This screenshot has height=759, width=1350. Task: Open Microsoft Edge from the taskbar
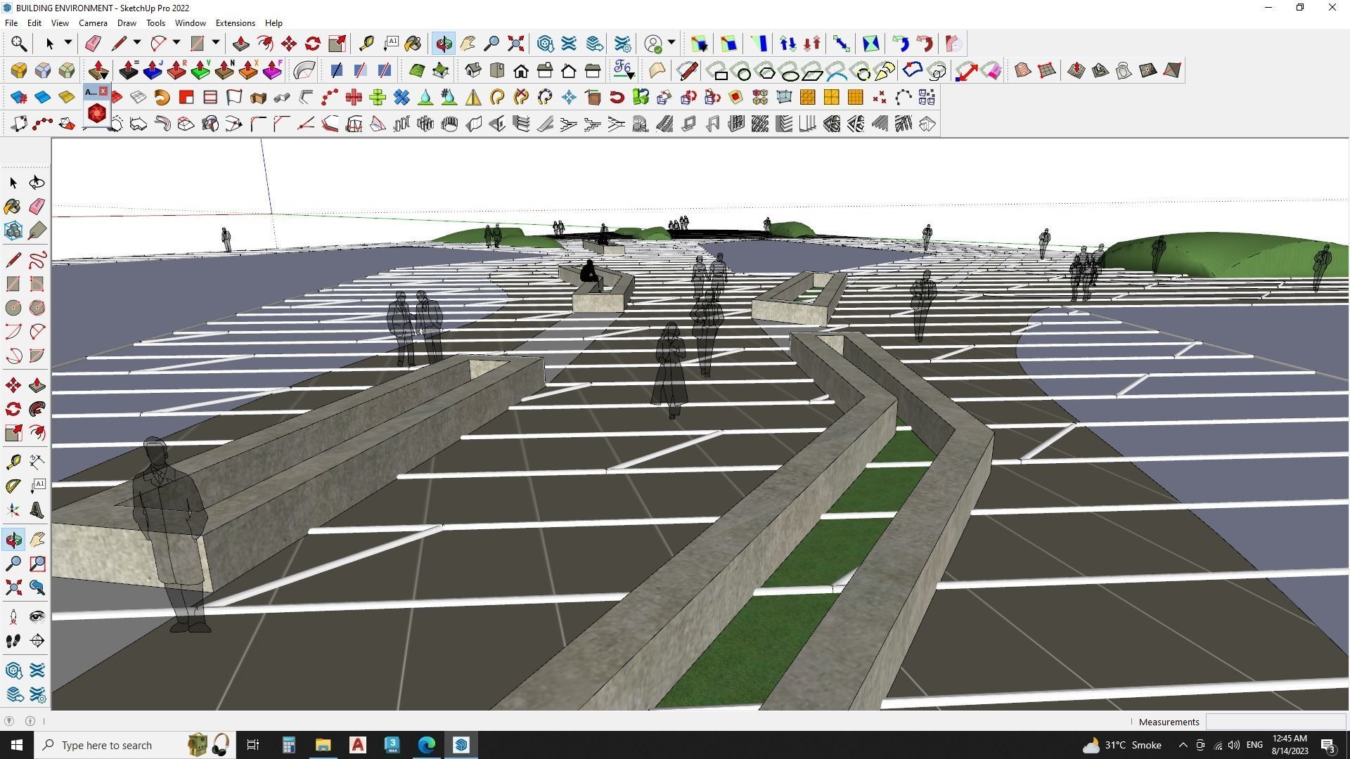click(427, 745)
